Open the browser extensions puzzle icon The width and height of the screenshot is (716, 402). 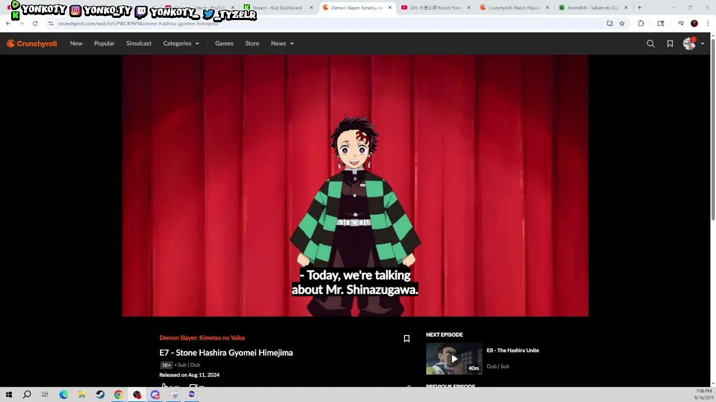641,23
